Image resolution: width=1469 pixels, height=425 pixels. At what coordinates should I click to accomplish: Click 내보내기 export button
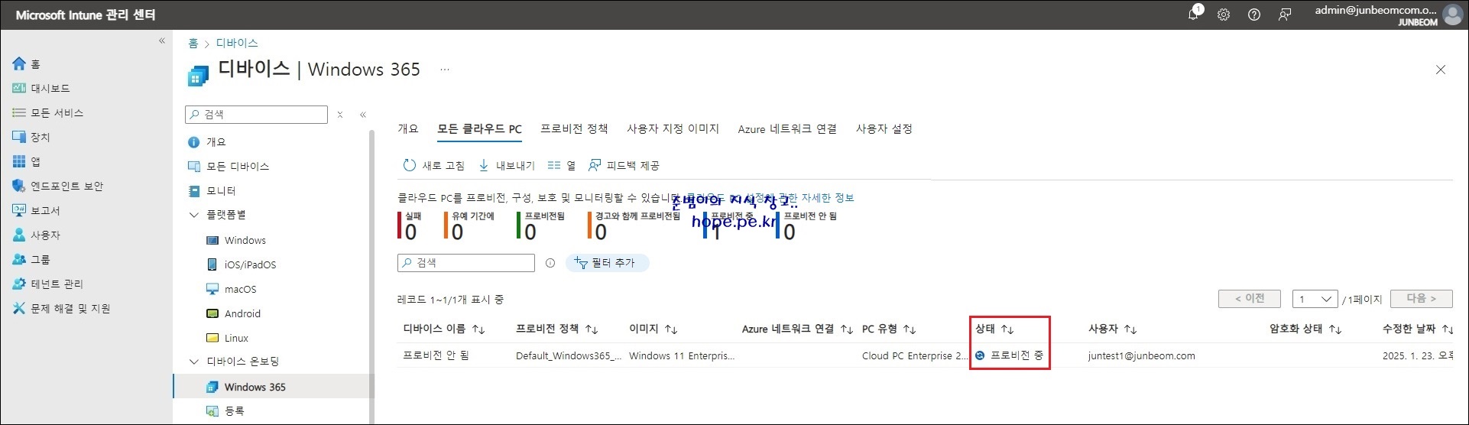pos(507,166)
